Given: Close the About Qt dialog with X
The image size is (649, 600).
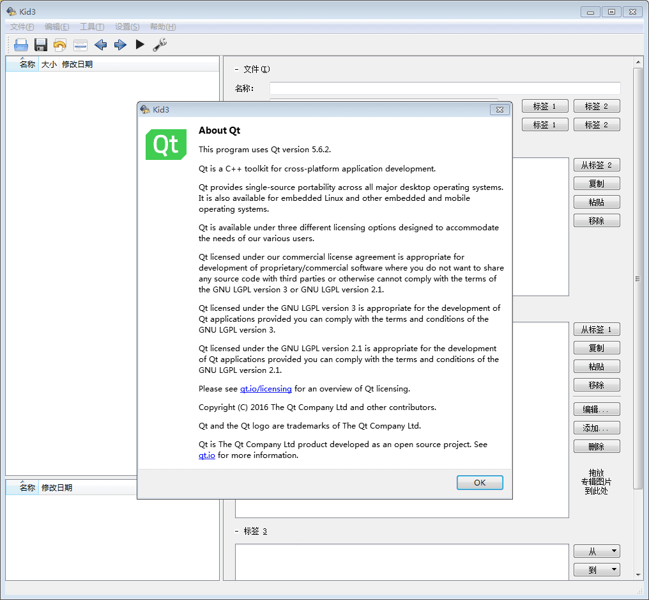Looking at the screenshot, I should click(x=500, y=110).
